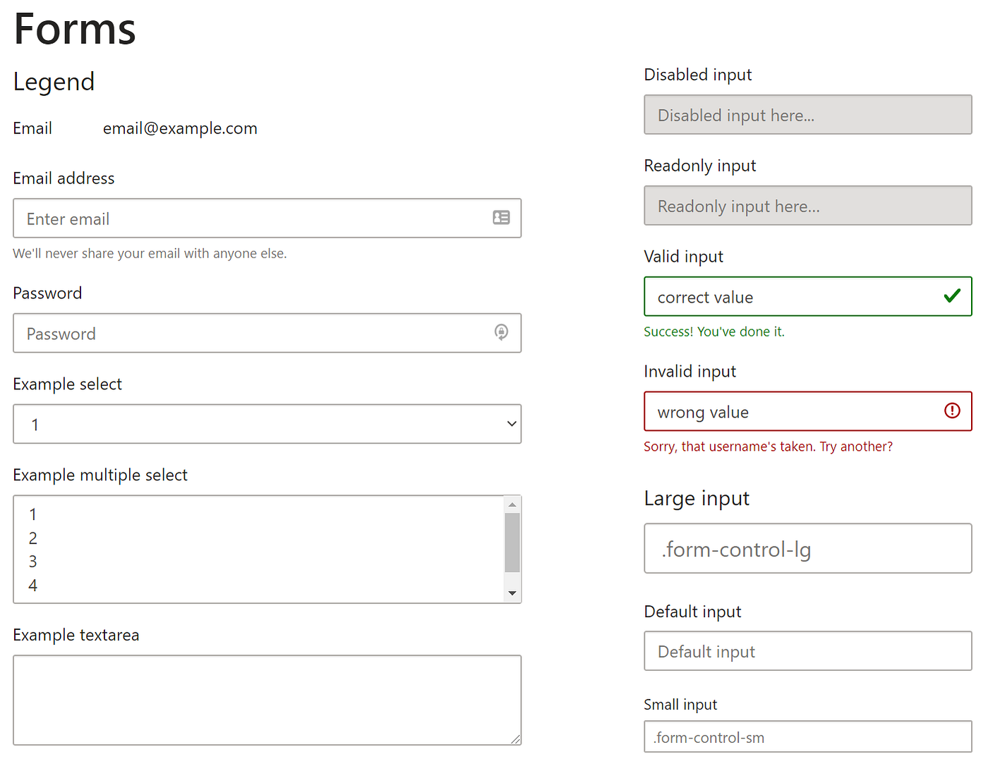Open the Example select dropdown
The width and height of the screenshot is (988, 766).
pyautogui.click(x=267, y=424)
